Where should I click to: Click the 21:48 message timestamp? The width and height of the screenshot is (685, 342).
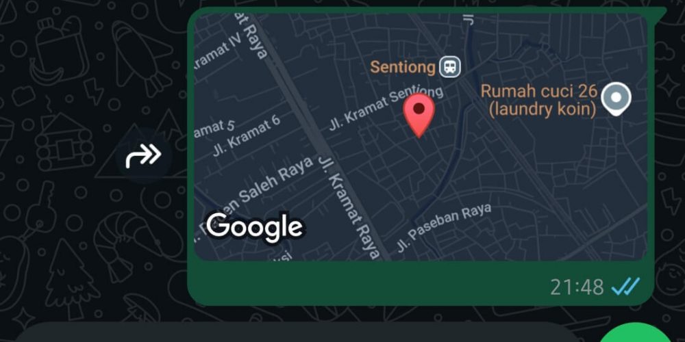(577, 287)
